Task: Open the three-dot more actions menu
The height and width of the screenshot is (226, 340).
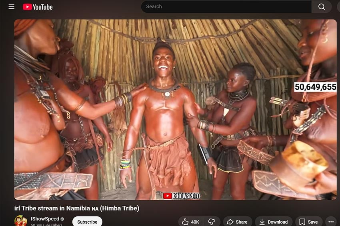Action: click(x=331, y=222)
